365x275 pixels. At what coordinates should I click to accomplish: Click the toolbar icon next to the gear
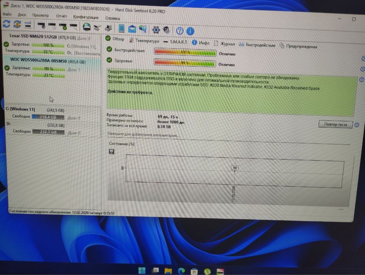(166, 30)
